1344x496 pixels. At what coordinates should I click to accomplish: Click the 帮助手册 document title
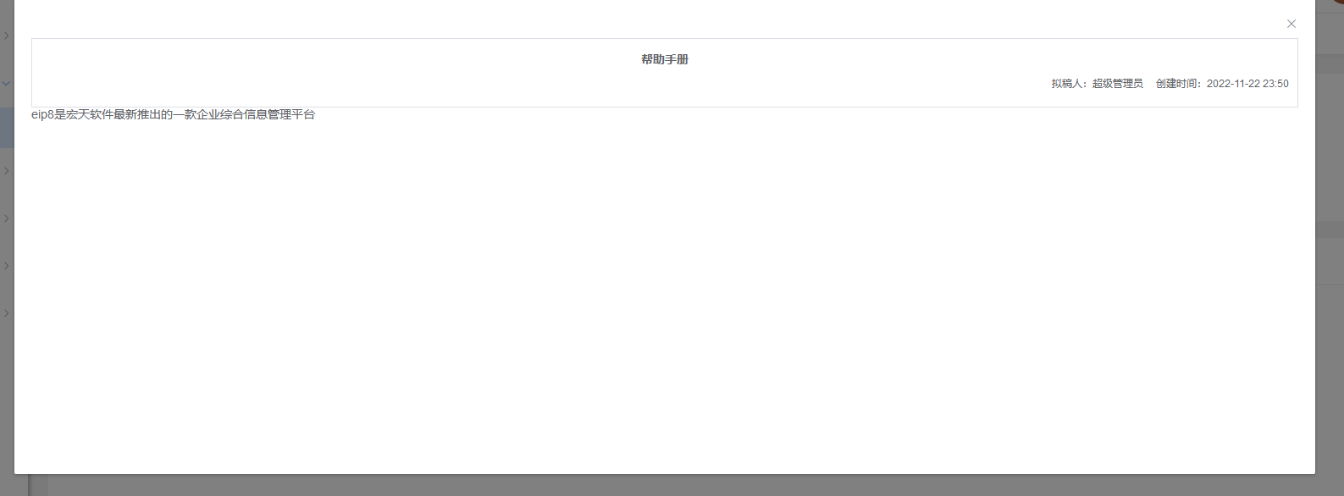point(665,59)
